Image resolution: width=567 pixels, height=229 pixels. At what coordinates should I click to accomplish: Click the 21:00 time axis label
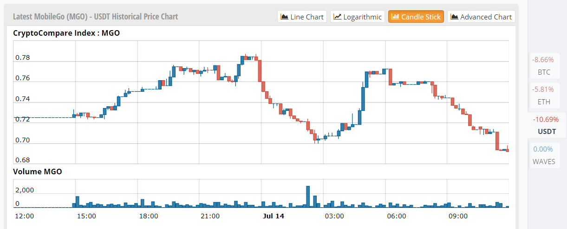(x=210, y=216)
